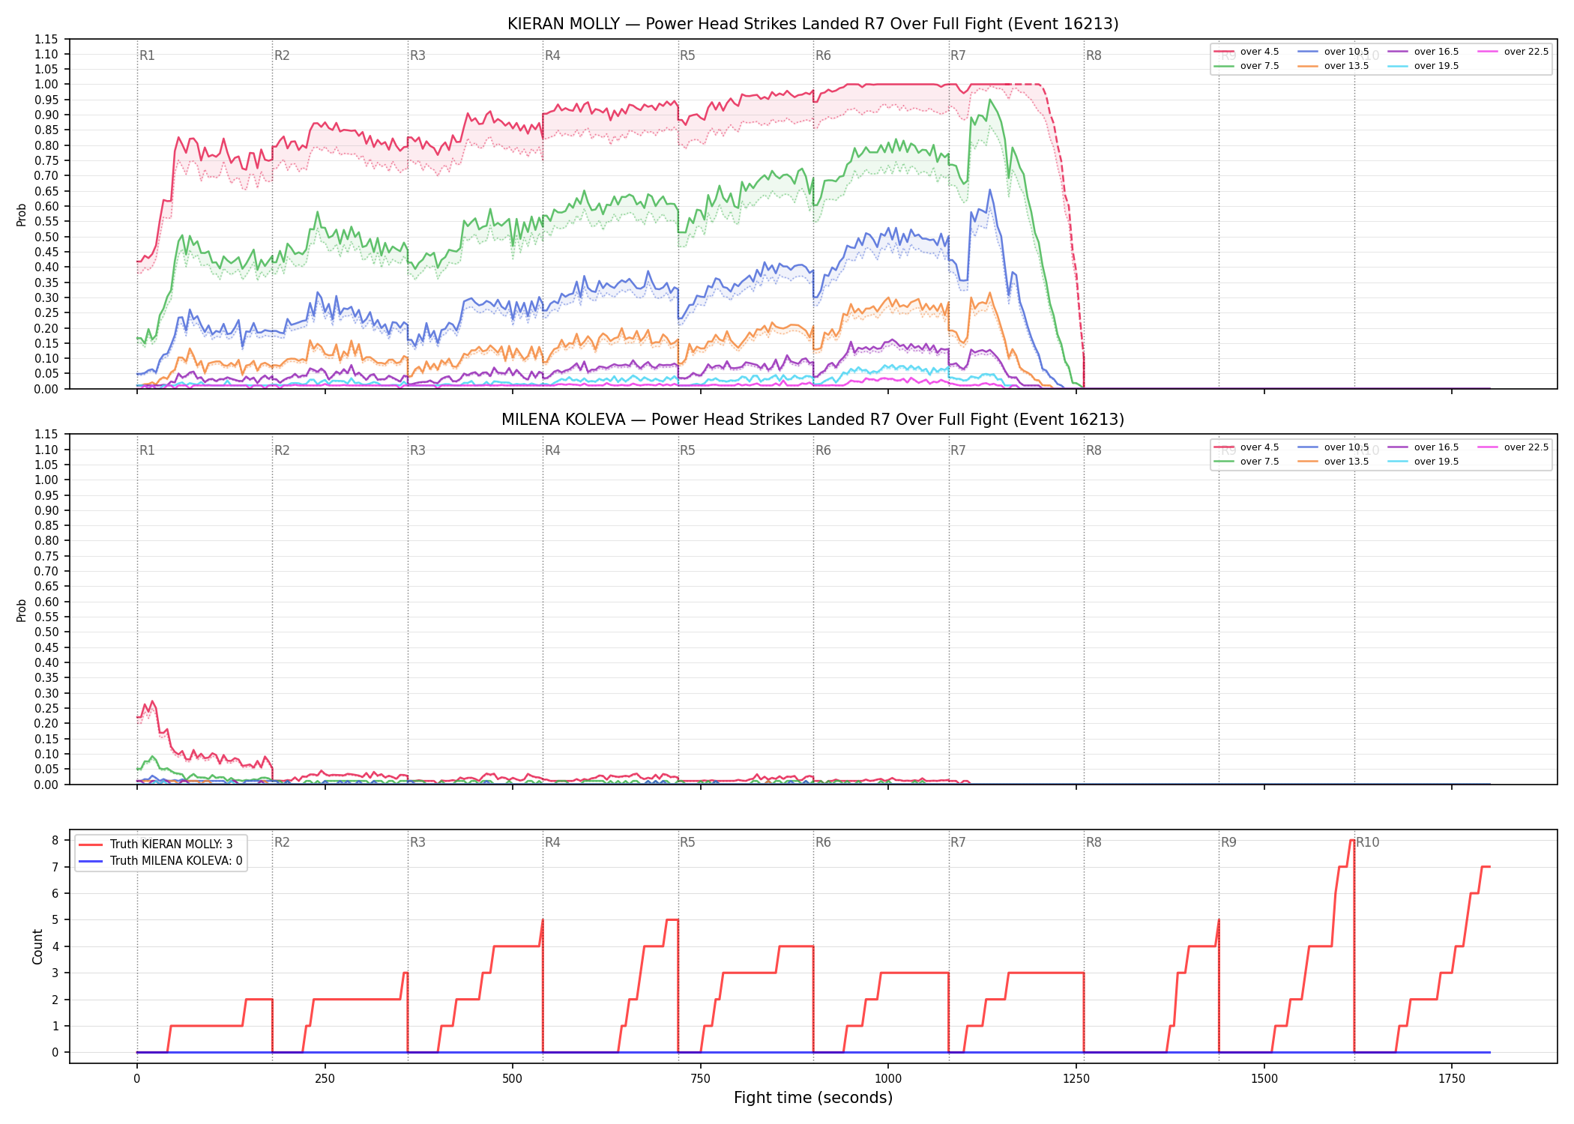Click the 'over 7.5' legend entry in Kieran Molly chart

point(1246,66)
